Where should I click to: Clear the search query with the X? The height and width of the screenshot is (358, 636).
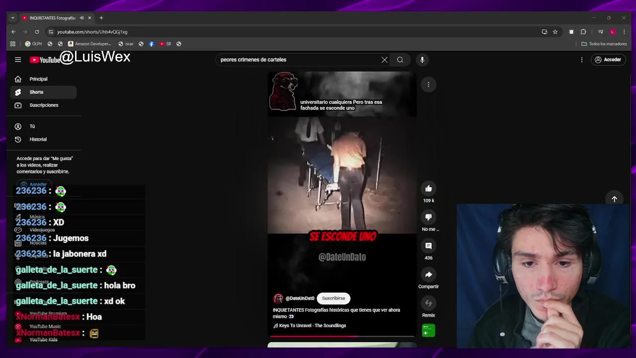[x=385, y=60]
